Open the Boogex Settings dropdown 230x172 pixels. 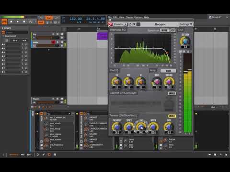(x=185, y=24)
